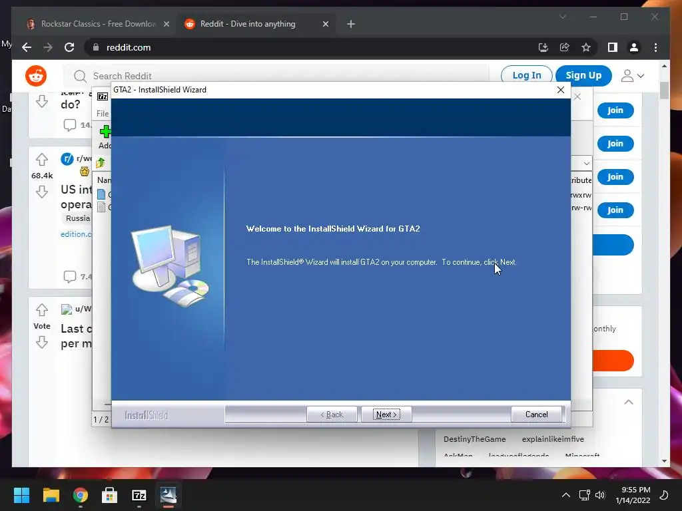Show hidden system tray icons

[x=566, y=495]
